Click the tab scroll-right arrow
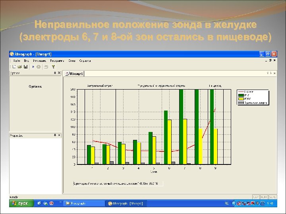Viewport: 286px width, 214px height. point(271,73)
